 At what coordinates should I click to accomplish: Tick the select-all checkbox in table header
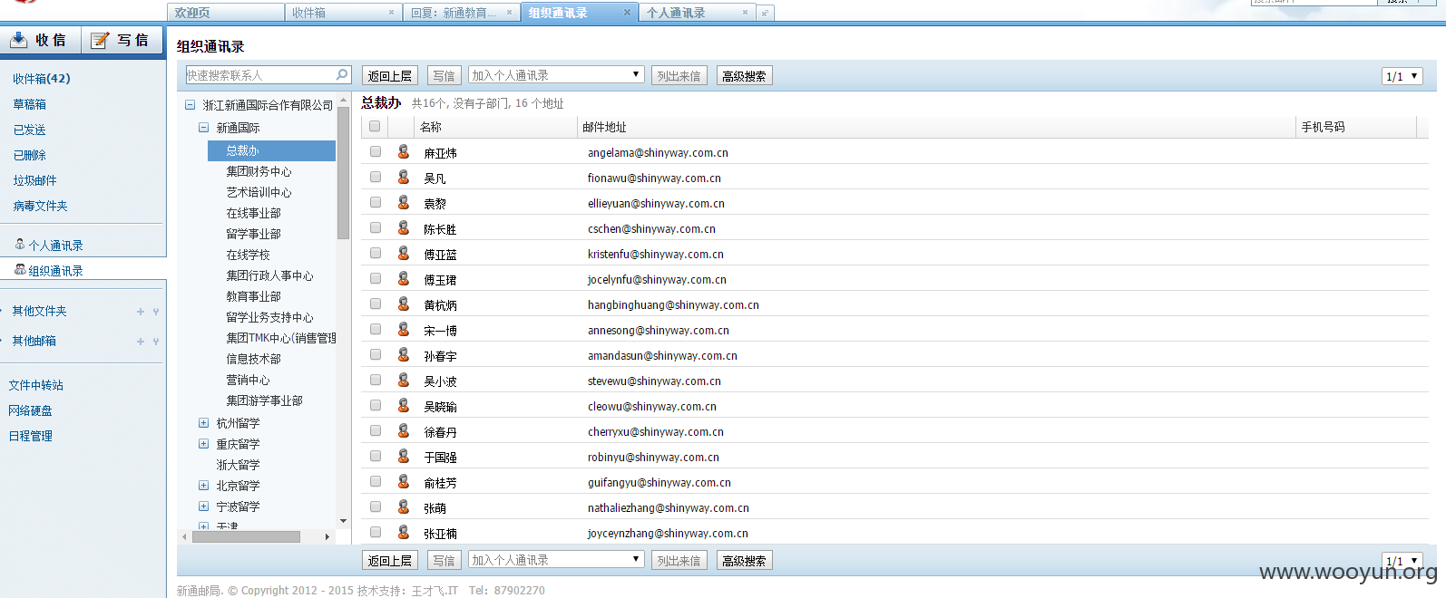[x=375, y=127]
